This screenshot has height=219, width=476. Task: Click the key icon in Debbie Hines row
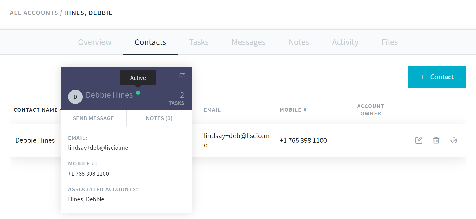tap(453, 140)
